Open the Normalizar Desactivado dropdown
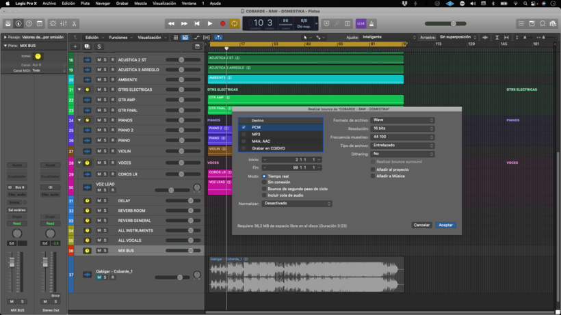Viewport: 561px width, 315px height. point(297,204)
